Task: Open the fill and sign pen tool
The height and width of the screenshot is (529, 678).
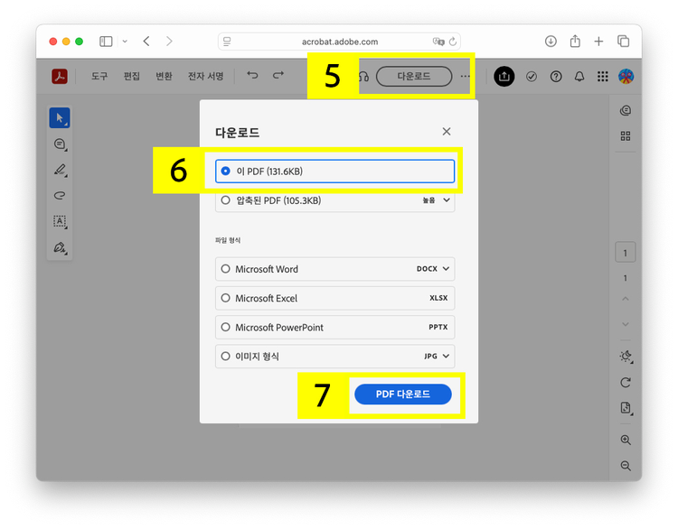Action: click(60, 247)
